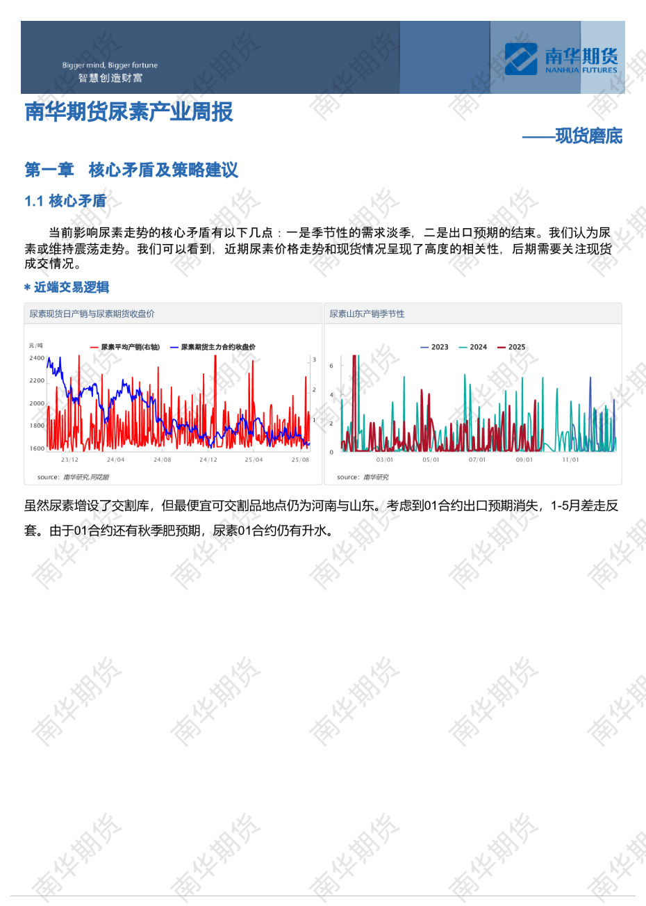Click the Nanhua Futures logo emblem
The image size is (646, 906).
point(521,58)
